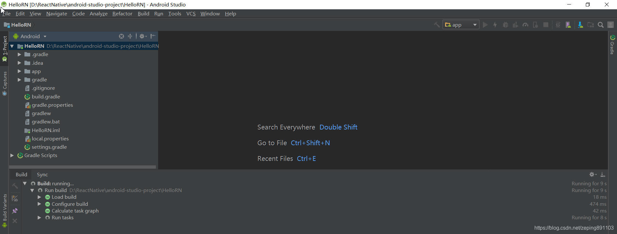Open the VCS menu
Image resolution: width=617 pixels, height=234 pixels.
point(191,13)
